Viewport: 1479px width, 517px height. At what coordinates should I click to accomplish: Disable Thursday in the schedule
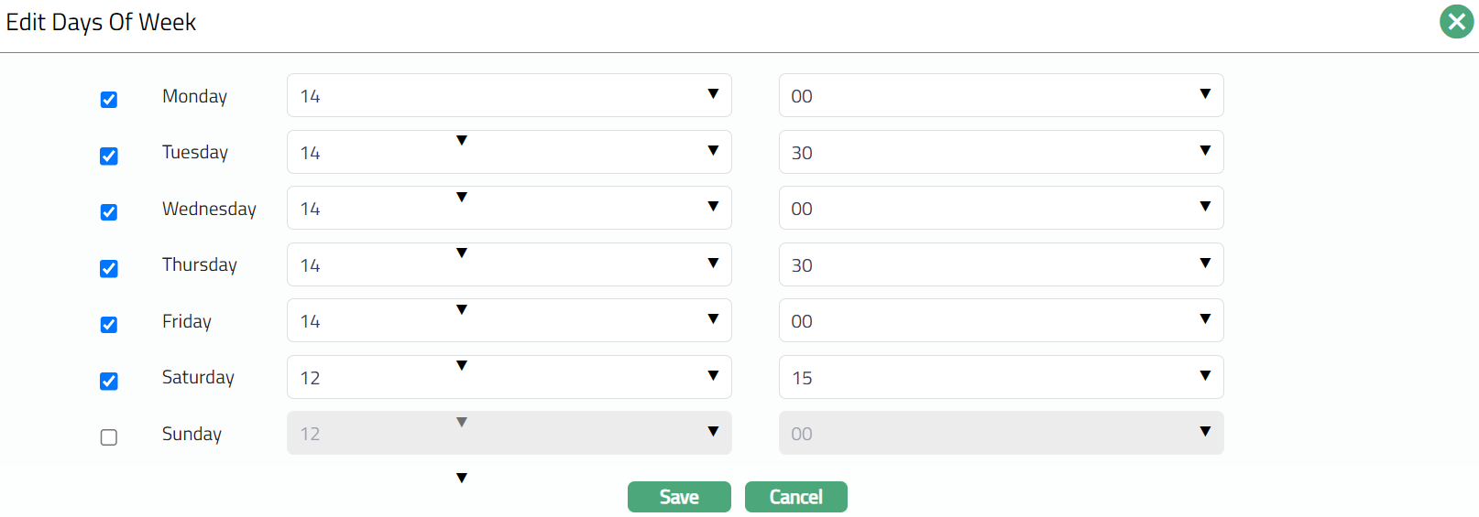(x=109, y=269)
